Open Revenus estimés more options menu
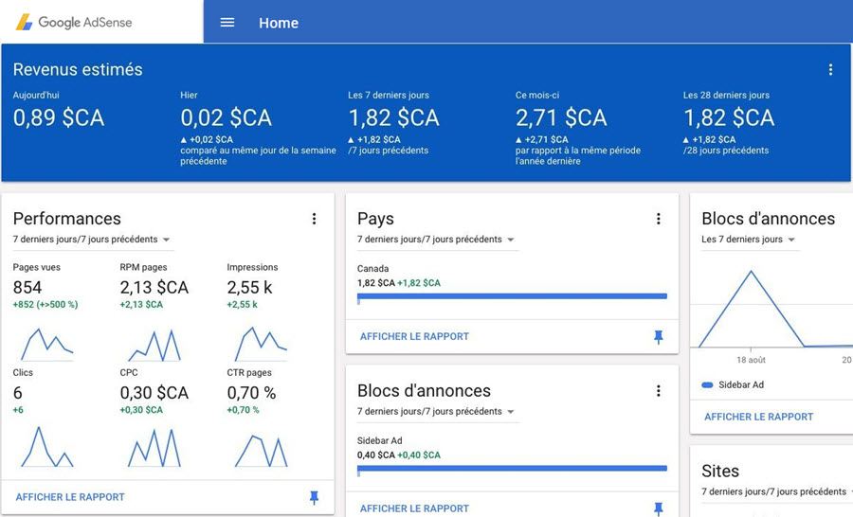The width and height of the screenshot is (853, 517). click(830, 69)
